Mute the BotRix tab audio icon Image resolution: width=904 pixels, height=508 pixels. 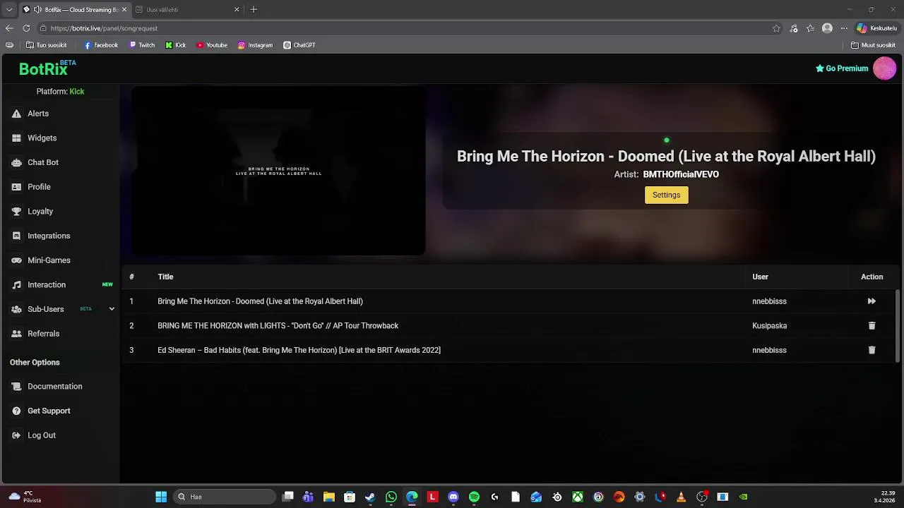point(37,10)
